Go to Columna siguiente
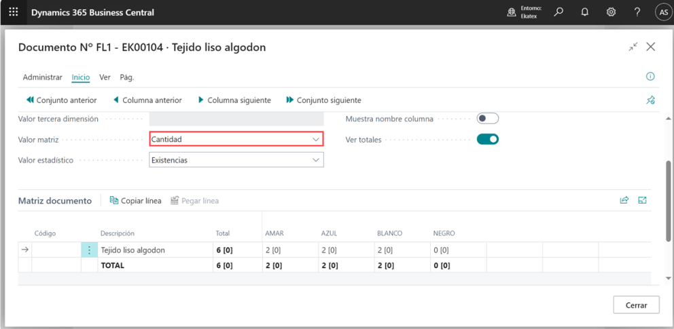This screenshot has width=674, height=329. (234, 100)
